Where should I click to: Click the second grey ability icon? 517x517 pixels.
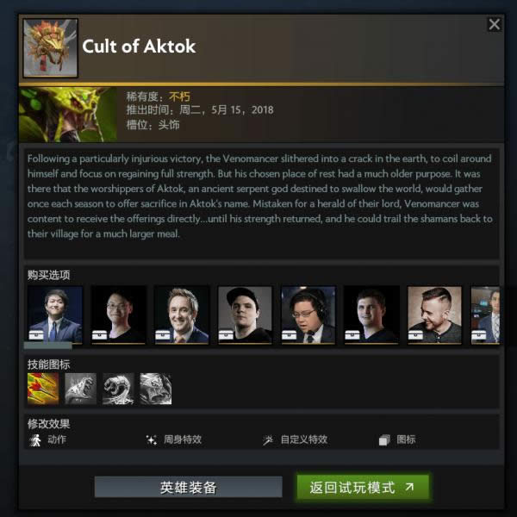(x=81, y=389)
